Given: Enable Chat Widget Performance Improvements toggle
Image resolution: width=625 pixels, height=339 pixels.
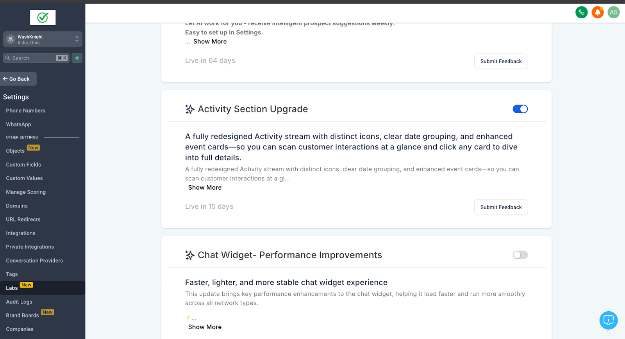Looking at the screenshot, I should (520, 255).
